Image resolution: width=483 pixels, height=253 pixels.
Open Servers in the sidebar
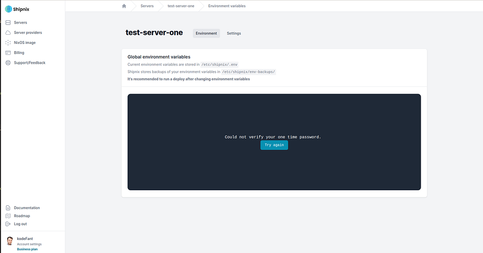click(x=20, y=23)
